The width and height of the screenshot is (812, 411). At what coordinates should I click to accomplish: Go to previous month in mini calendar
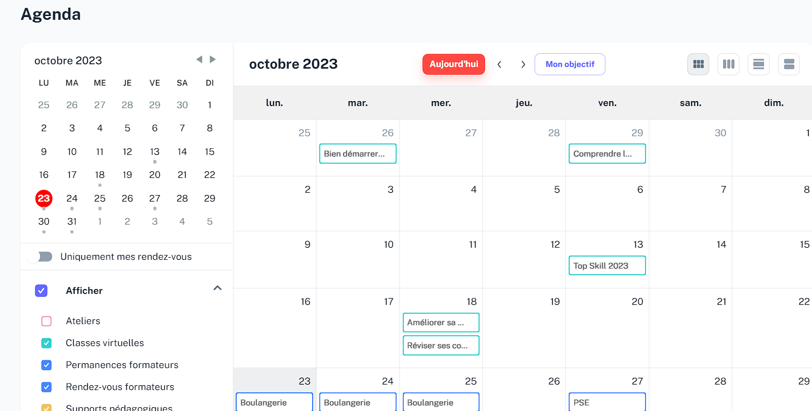pyautogui.click(x=199, y=59)
